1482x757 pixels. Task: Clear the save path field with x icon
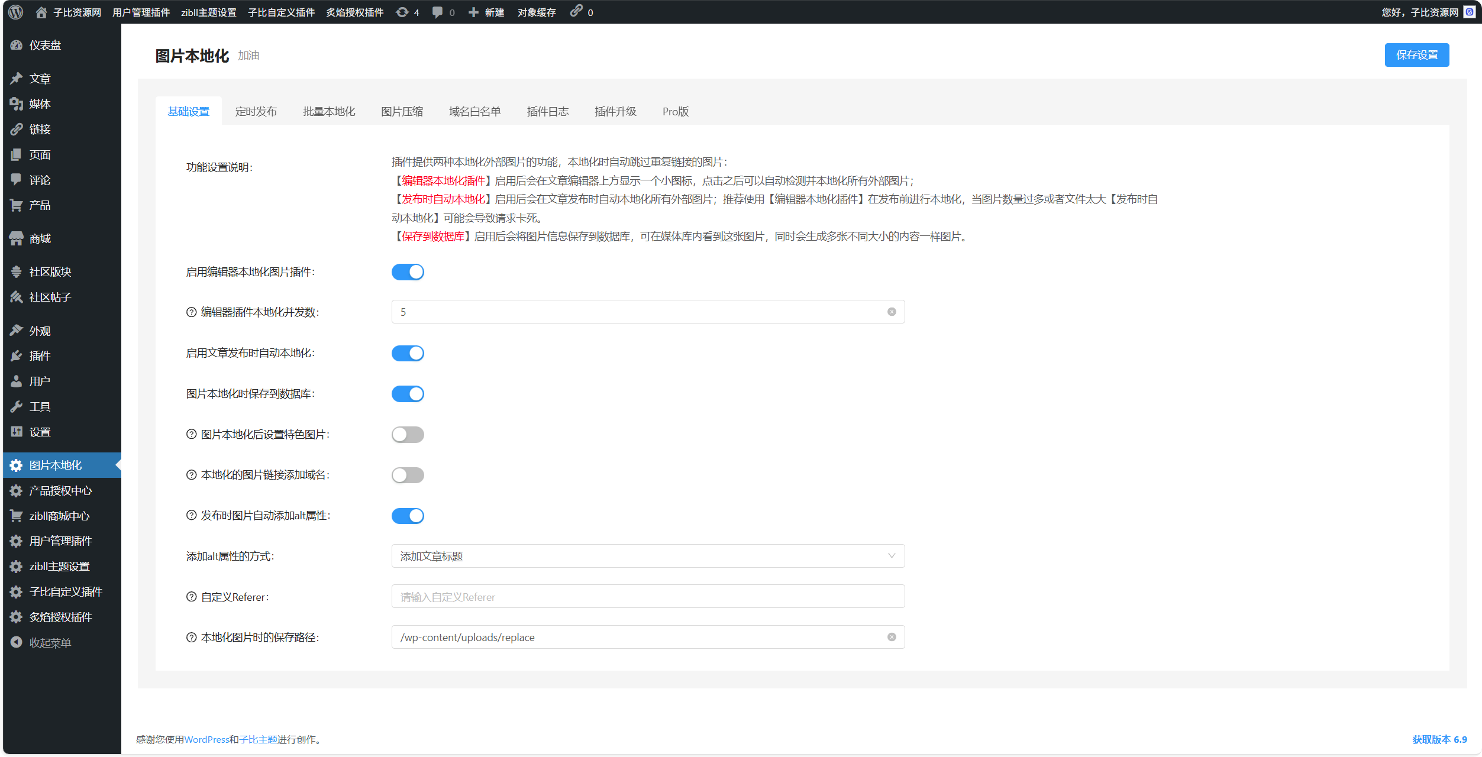click(892, 637)
